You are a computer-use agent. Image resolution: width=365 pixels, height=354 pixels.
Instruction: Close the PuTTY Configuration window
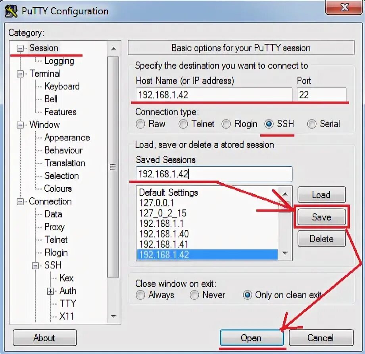pyautogui.click(x=344, y=7)
